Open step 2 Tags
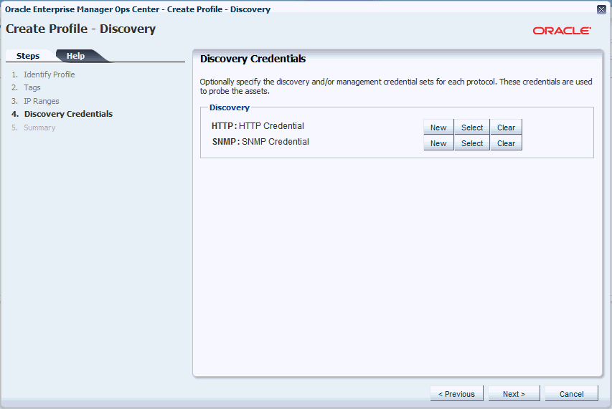The width and height of the screenshot is (612, 409). point(32,87)
